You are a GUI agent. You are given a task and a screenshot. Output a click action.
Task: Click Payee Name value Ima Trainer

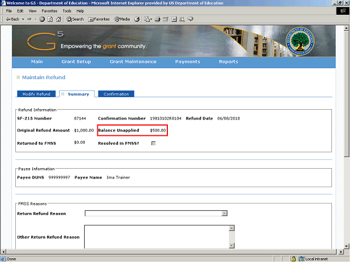[x=118, y=177]
